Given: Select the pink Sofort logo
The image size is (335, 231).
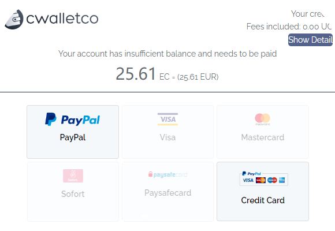Looking at the screenshot, I should (x=73, y=176).
